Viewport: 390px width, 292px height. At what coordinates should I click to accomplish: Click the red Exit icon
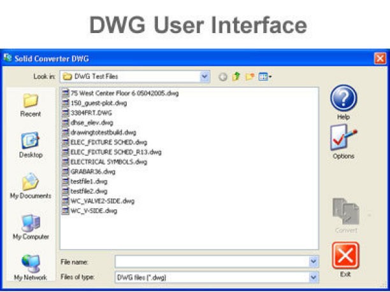coord(345,256)
